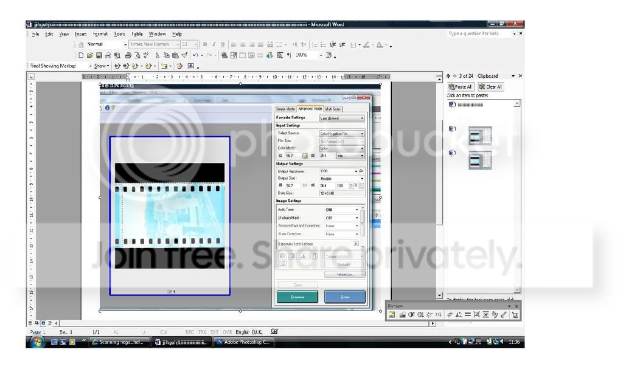Click the Paste All button
Screen dimensions: 623x389
(x=460, y=87)
